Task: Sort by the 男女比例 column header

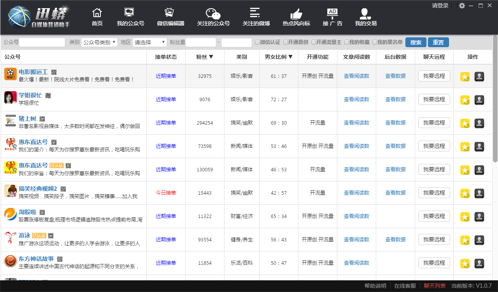Action: coord(279,57)
